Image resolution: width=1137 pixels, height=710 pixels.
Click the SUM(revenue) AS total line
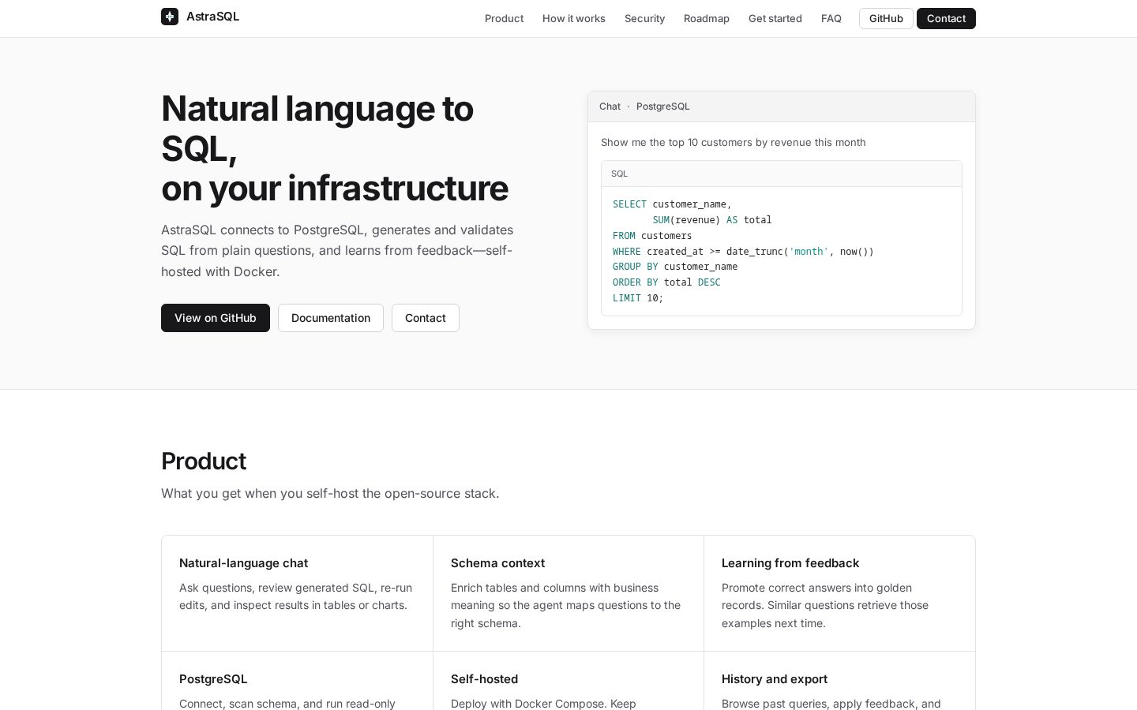tap(711, 220)
